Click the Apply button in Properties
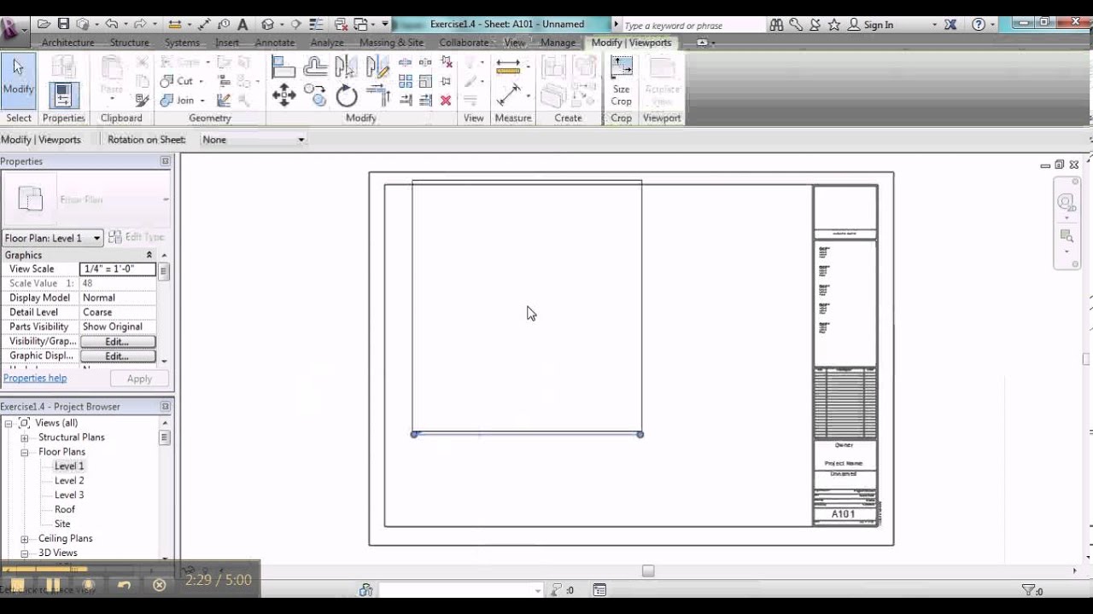Viewport: 1093px width, 614px height. (139, 379)
